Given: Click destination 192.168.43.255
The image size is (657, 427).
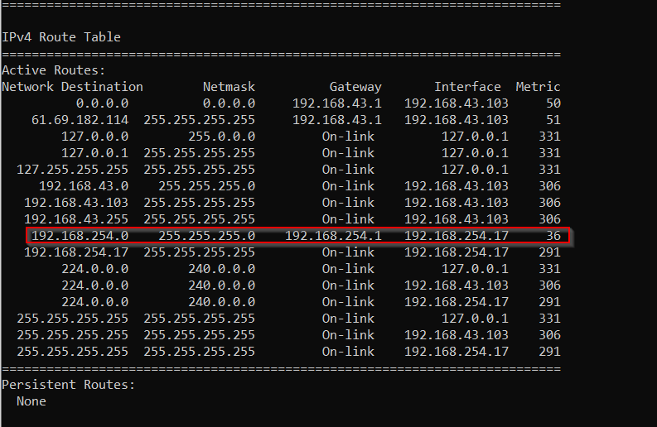Looking at the screenshot, I should pos(76,219).
